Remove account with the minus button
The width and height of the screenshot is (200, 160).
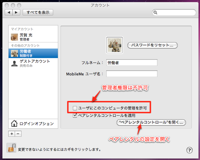(18, 134)
